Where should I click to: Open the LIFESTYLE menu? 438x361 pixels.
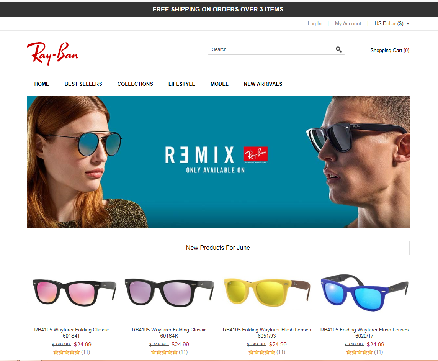click(181, 84)
